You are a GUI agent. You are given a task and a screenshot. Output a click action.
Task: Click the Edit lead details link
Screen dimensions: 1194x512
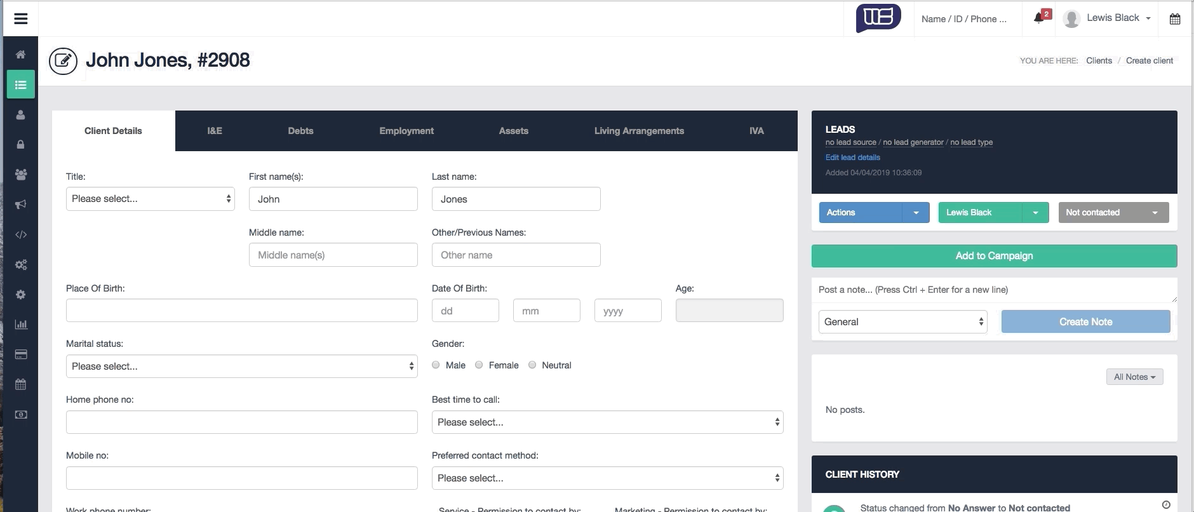pos(852,158)
